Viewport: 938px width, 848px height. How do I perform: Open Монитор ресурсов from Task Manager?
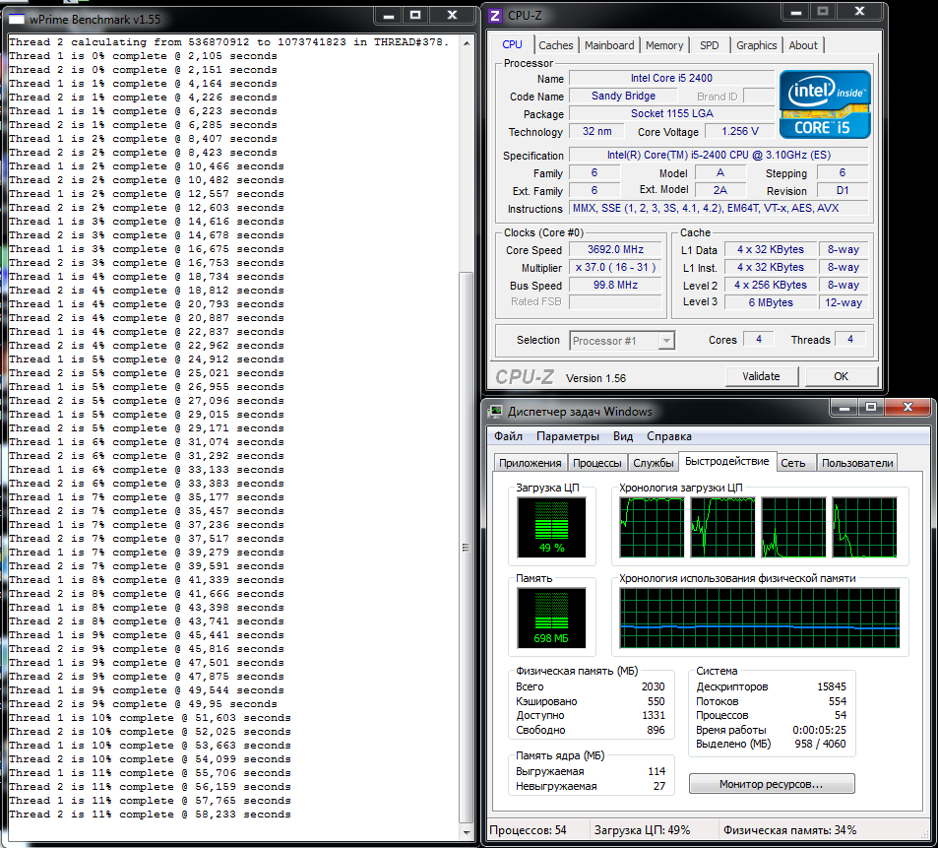click(x=771, y=784)
